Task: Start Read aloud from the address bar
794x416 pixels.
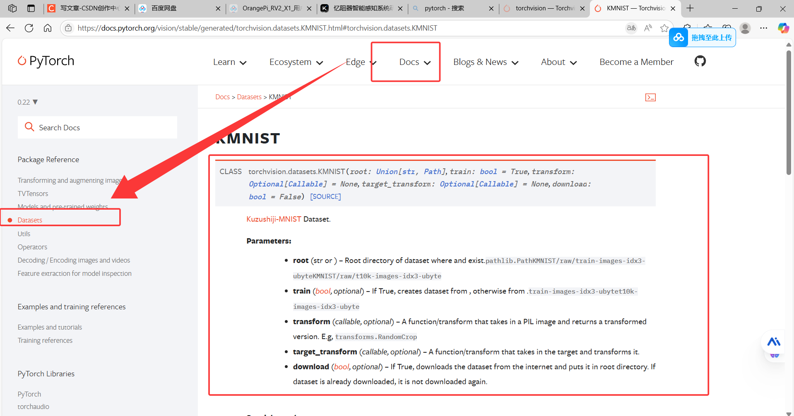Action: coord(648,28)
